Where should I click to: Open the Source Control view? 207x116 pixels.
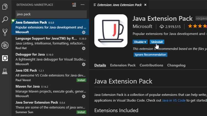pos(5,32)
